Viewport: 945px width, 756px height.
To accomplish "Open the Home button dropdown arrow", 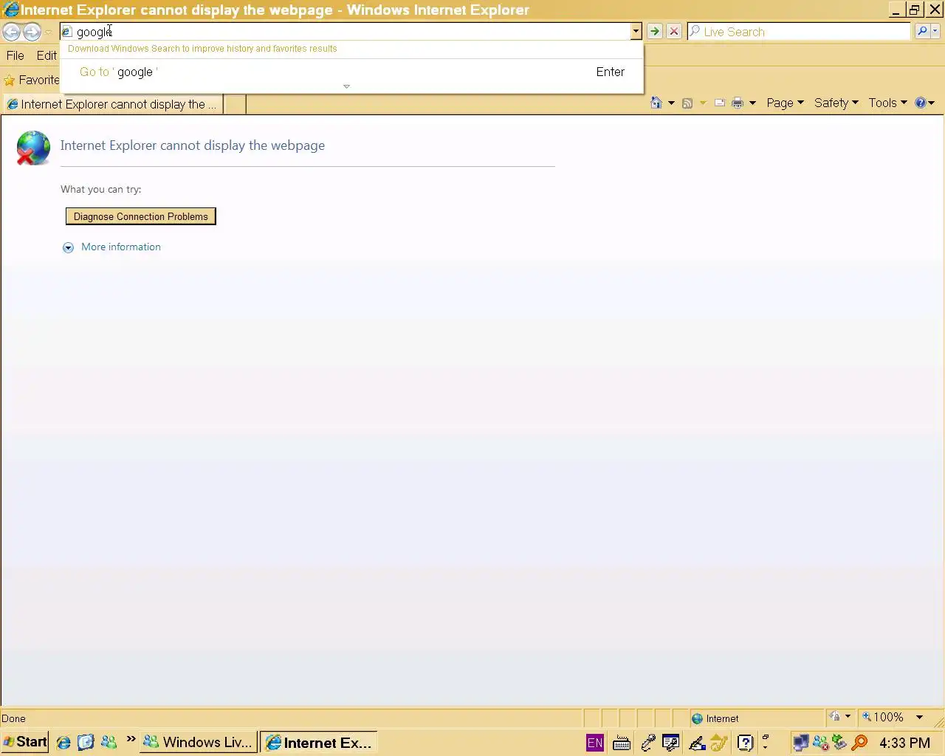I will tap(671, 103).
